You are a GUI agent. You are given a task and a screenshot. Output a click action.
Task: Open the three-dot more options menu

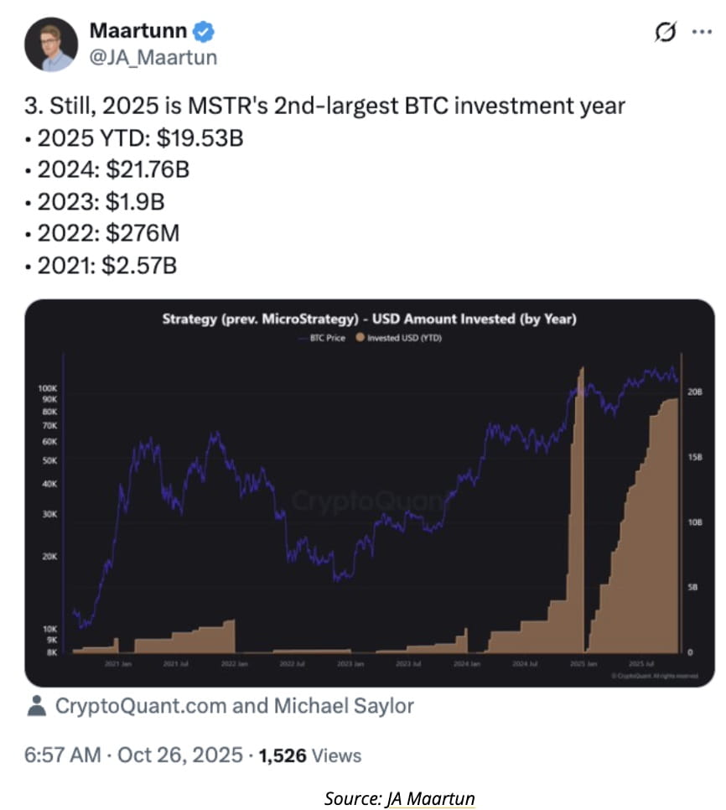(x=700, y=32)
